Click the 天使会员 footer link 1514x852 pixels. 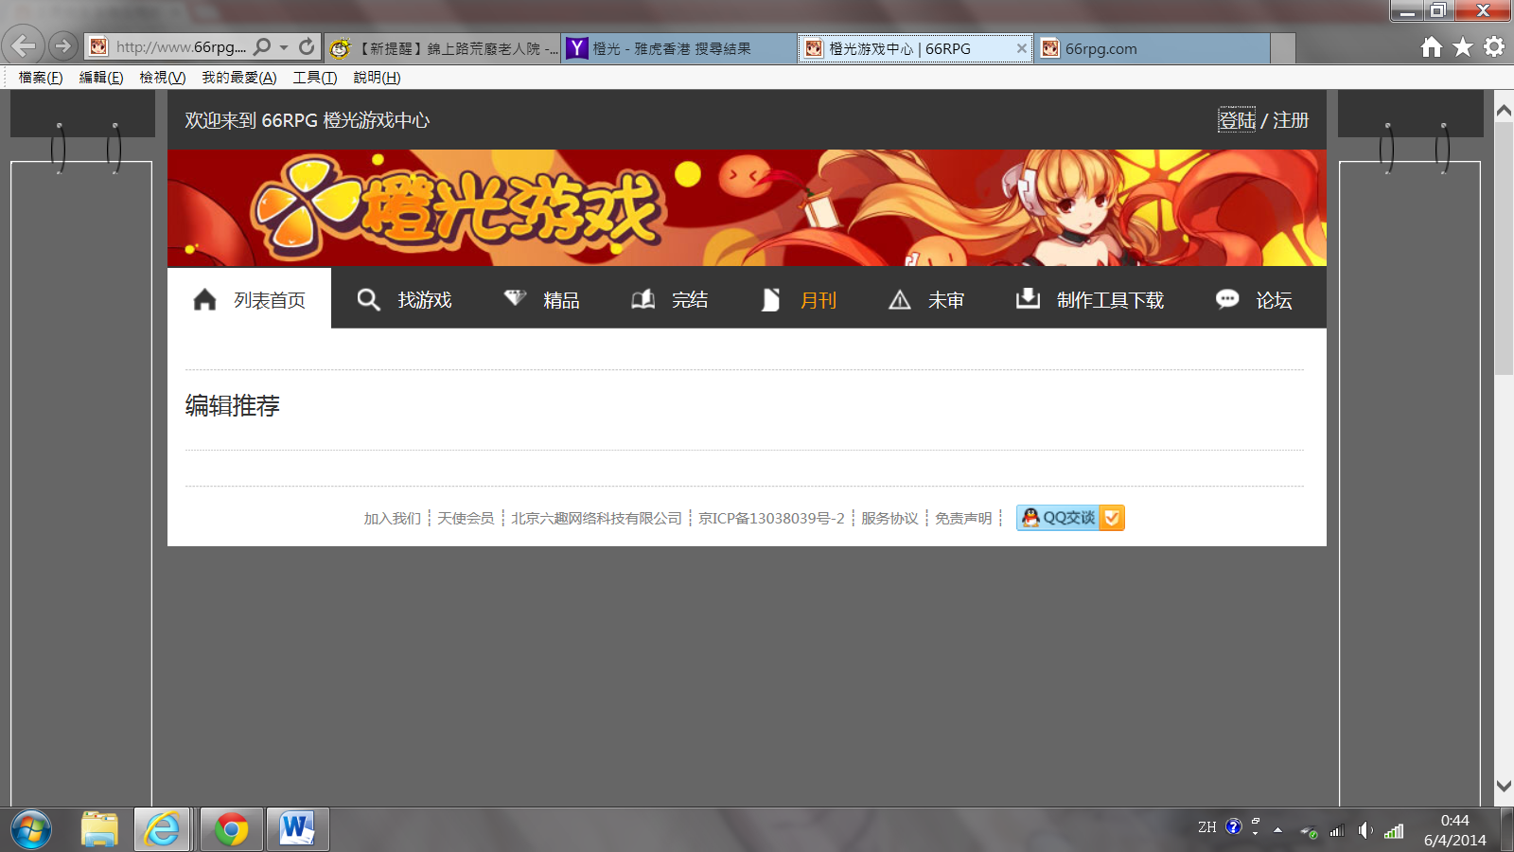point(466,518)
